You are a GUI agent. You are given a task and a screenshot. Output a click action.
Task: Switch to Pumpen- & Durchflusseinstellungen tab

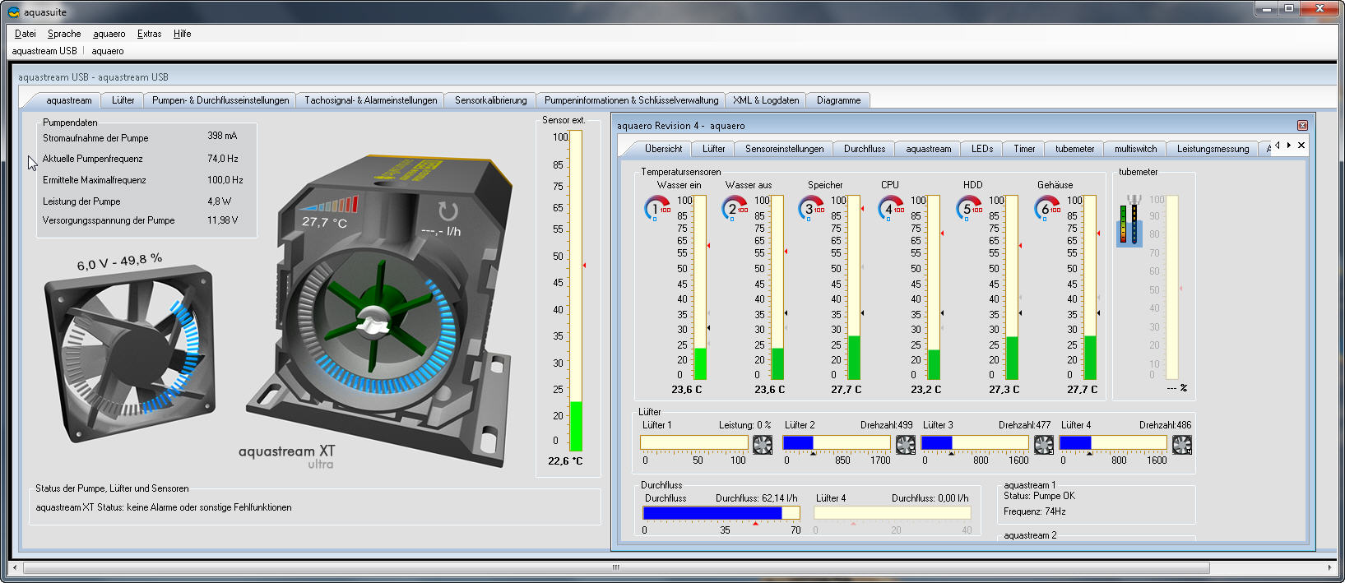pyautogui.click(x=220, y=100)
